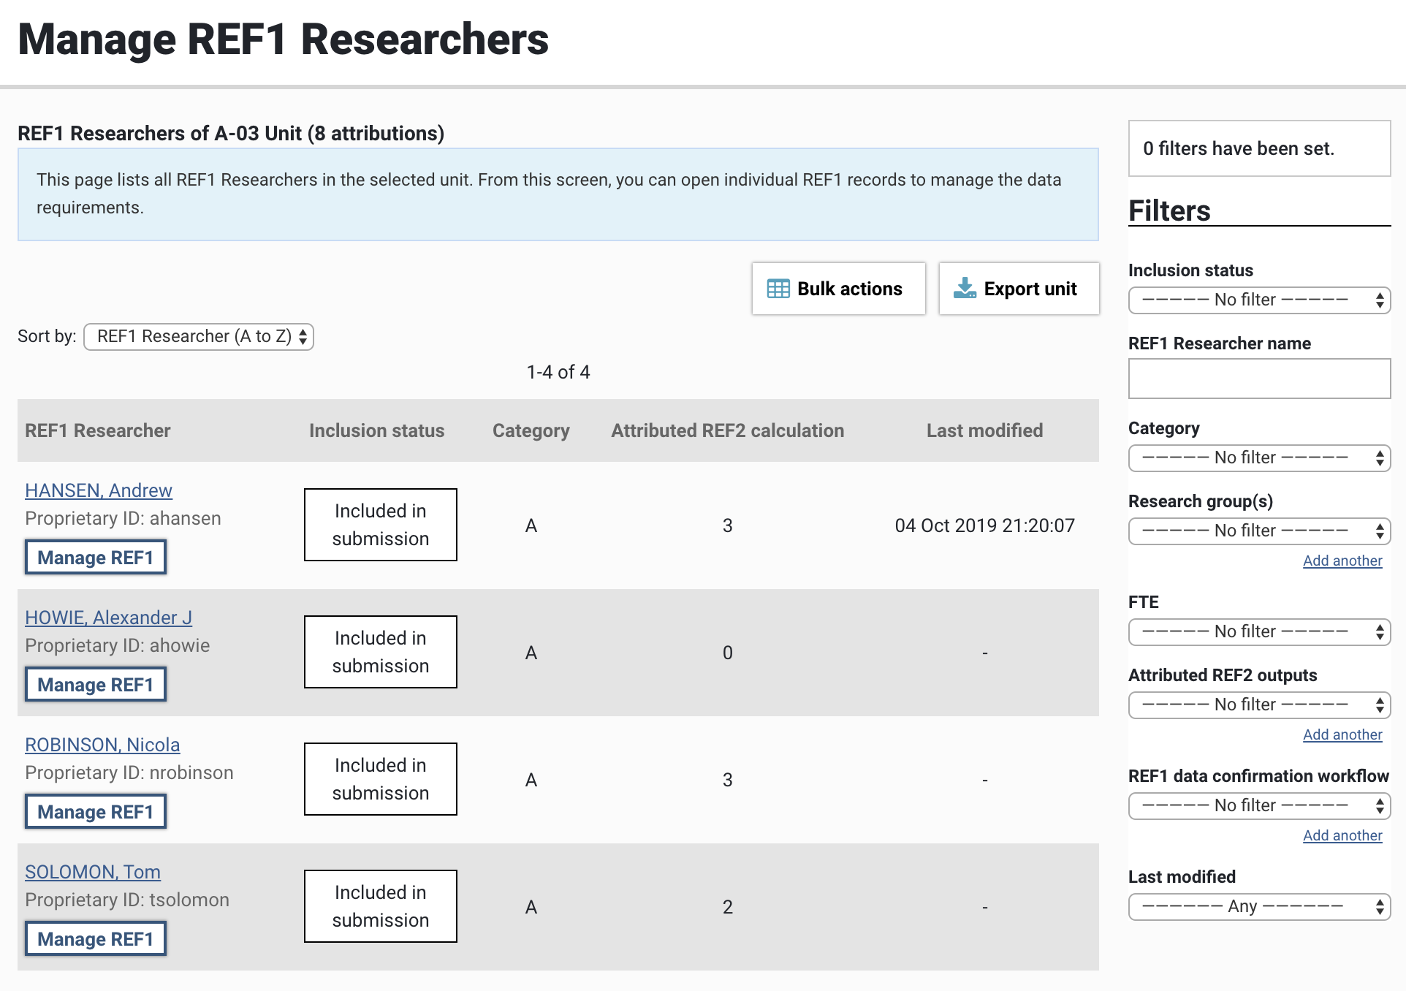Click the REF1 Researcher name text field
Image resolution: width=1406 pixels, height=991 pixels.
[x=1259, y=379]
